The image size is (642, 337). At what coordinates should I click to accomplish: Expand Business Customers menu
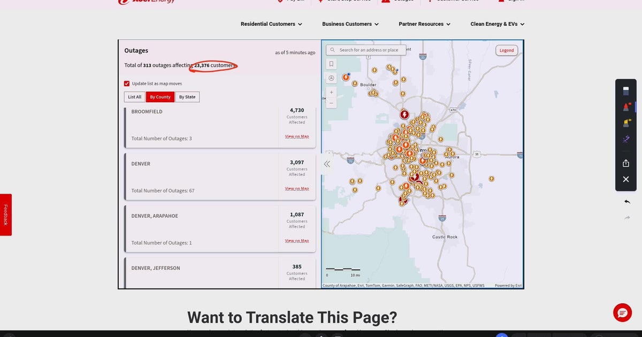[350, 24]
